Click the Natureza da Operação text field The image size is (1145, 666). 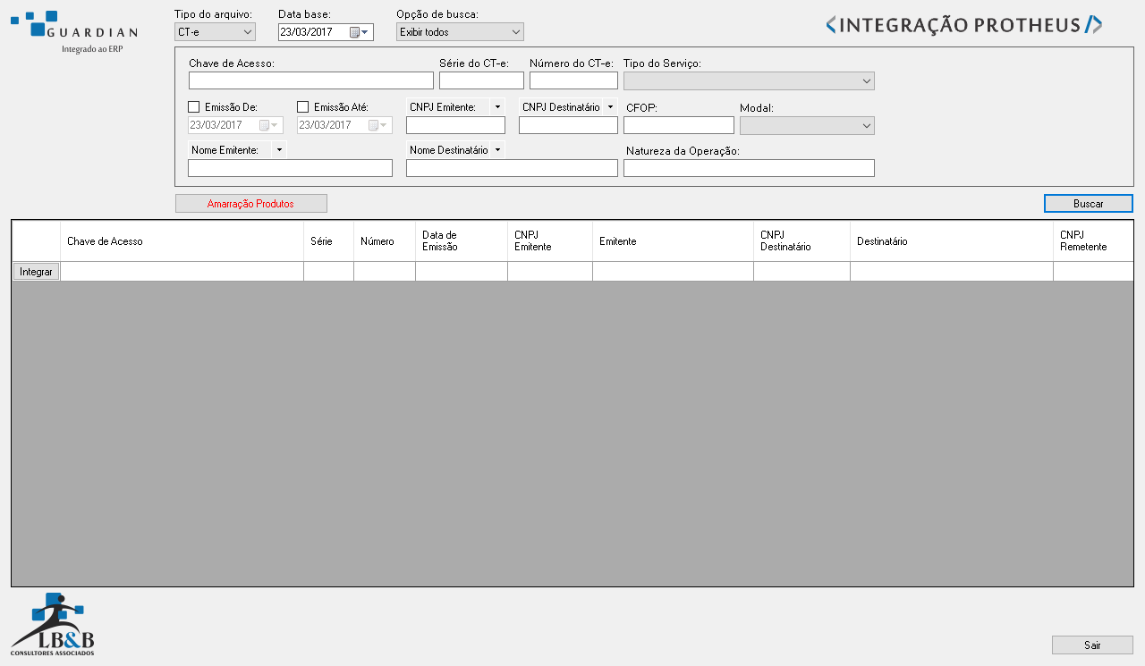tap(749, 169)
